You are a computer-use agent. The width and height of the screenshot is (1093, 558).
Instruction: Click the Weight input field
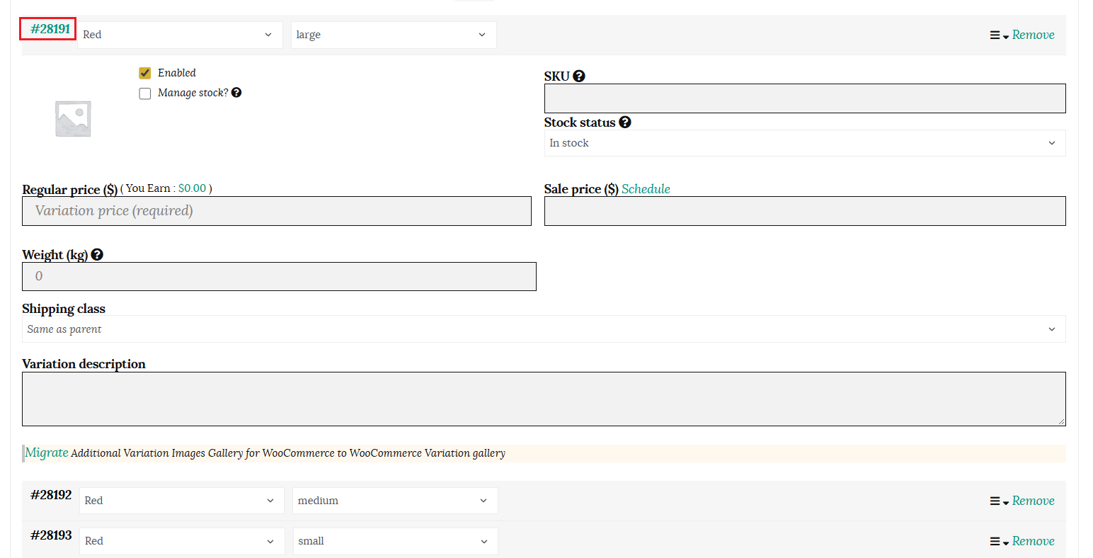pyautogui.click(x=279, y=276)
